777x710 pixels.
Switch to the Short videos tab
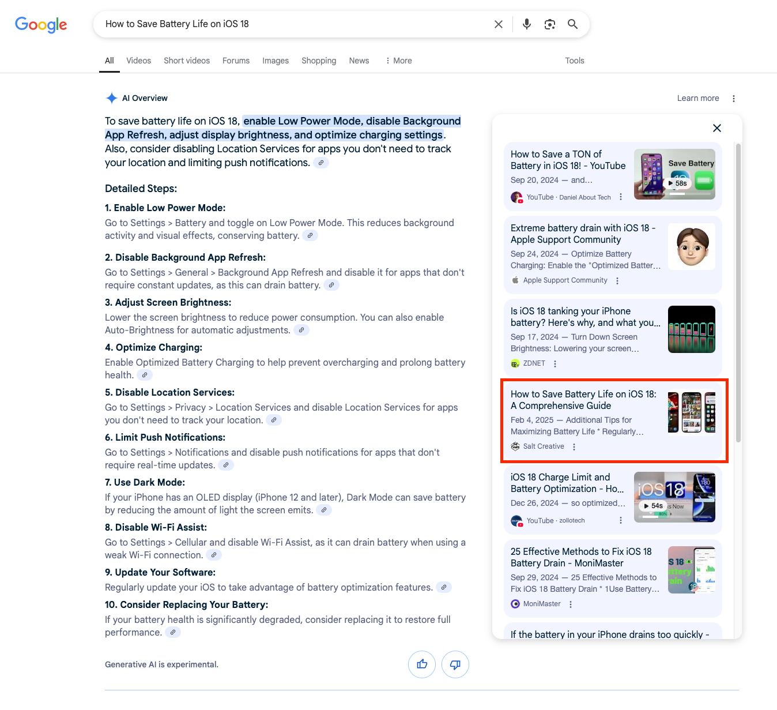pyautogui.click(x=187, y=61)
